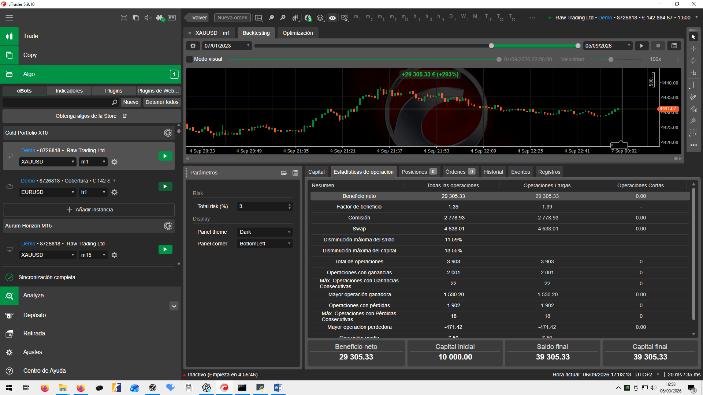Start the XAUUSD m15 cBot instance

(165, 249)
